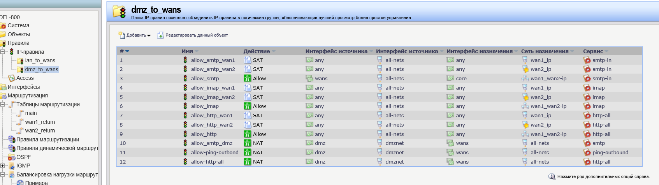The width and height of the screenshot is (659, 185).
Task: Select Система in the tree
Action: click(x=18, y=25)
